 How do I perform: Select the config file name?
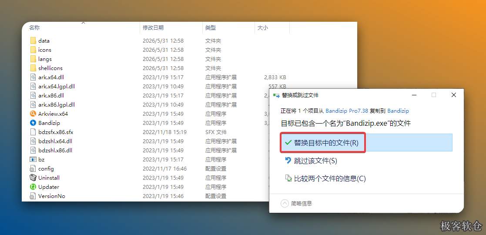coord(46,169)
